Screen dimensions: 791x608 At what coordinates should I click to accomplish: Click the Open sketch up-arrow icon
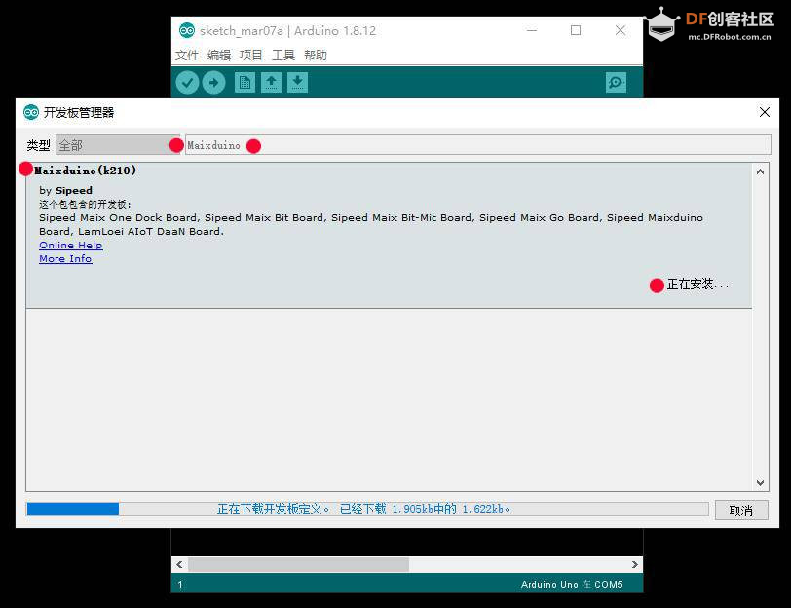tap(272, 82)
